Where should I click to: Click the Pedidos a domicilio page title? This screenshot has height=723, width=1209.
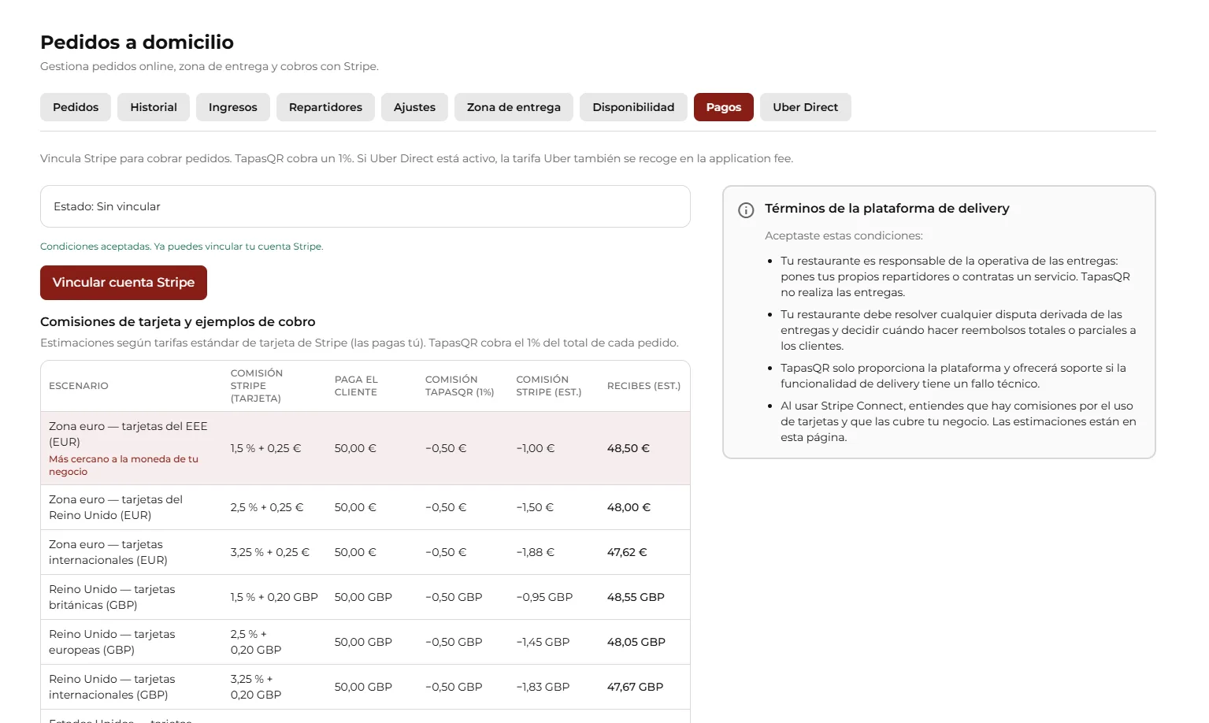coord(137,43)
